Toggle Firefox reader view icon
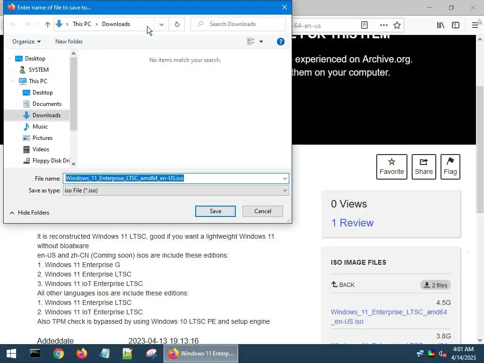 (364, 25)
